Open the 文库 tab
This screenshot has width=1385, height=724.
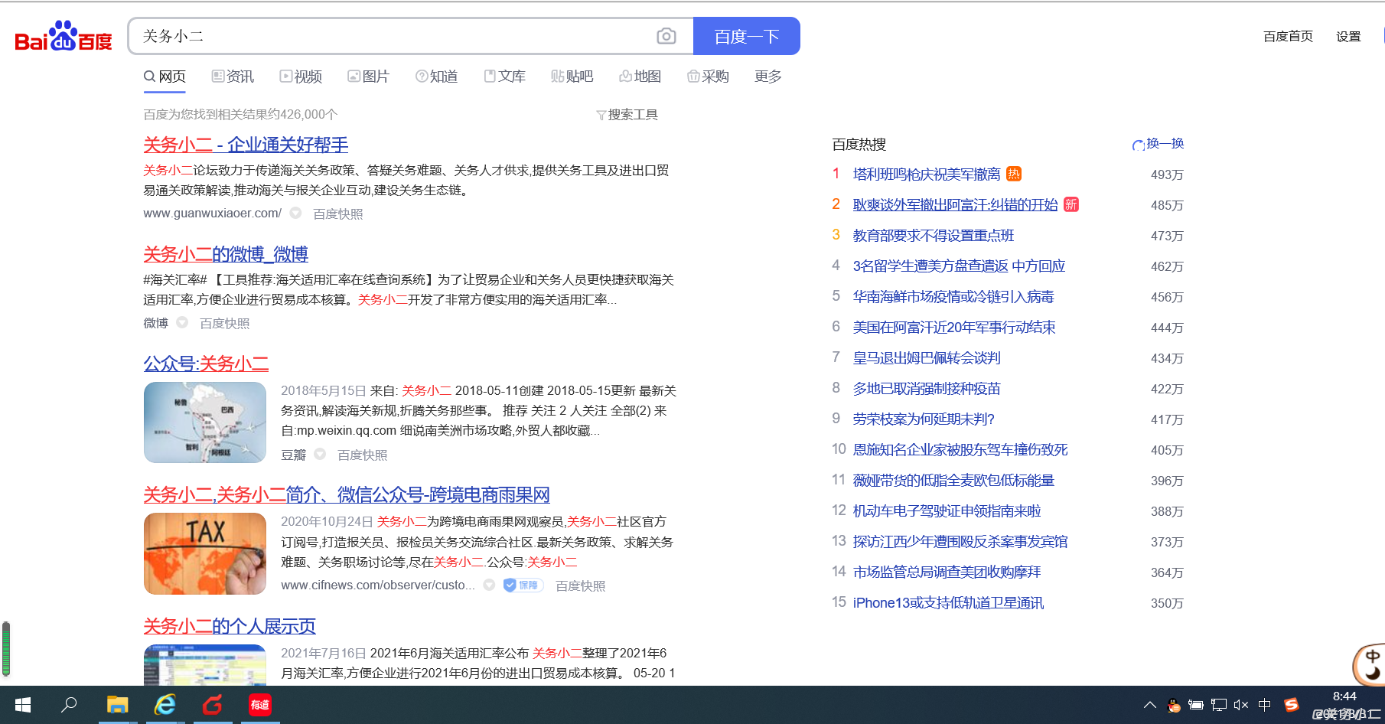[504, 77]
